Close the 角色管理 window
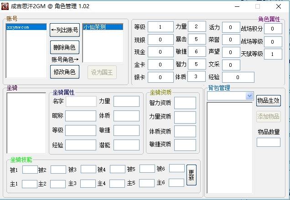Screen dimensions: 290x200 [x=279, y=6]
